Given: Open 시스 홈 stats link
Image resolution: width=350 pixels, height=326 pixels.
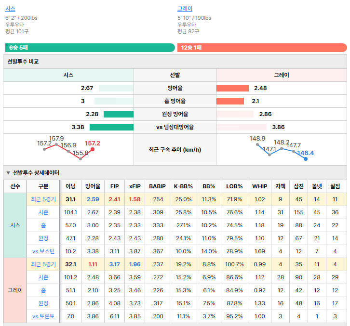Looking at the screenshot, I should click(43, 225).
